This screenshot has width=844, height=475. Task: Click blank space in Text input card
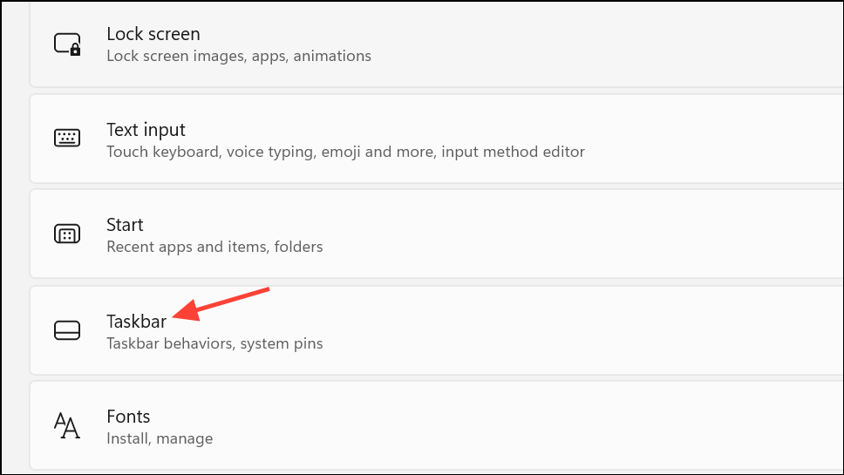click(x=700, y=139)
